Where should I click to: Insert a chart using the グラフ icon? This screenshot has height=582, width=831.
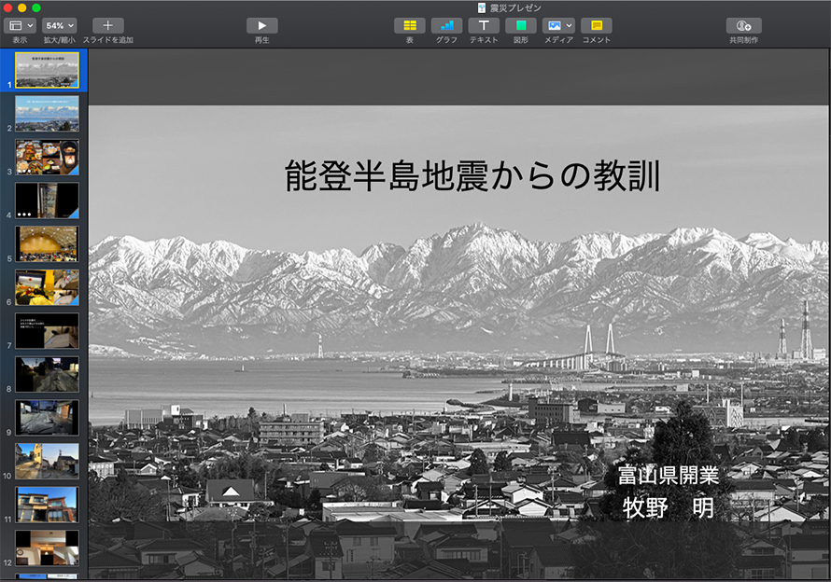[446, 25]
